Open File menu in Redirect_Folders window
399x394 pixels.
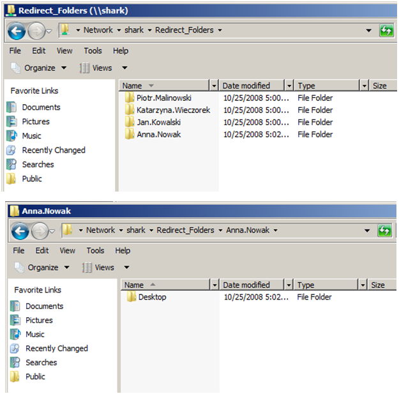[15, 50]
